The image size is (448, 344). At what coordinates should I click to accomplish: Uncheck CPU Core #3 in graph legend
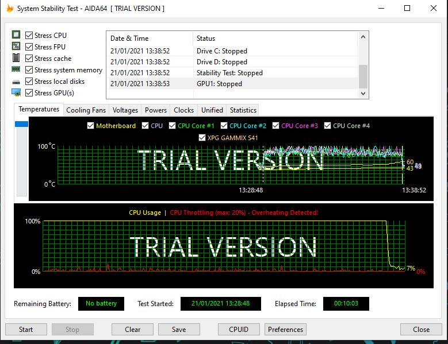275,126
